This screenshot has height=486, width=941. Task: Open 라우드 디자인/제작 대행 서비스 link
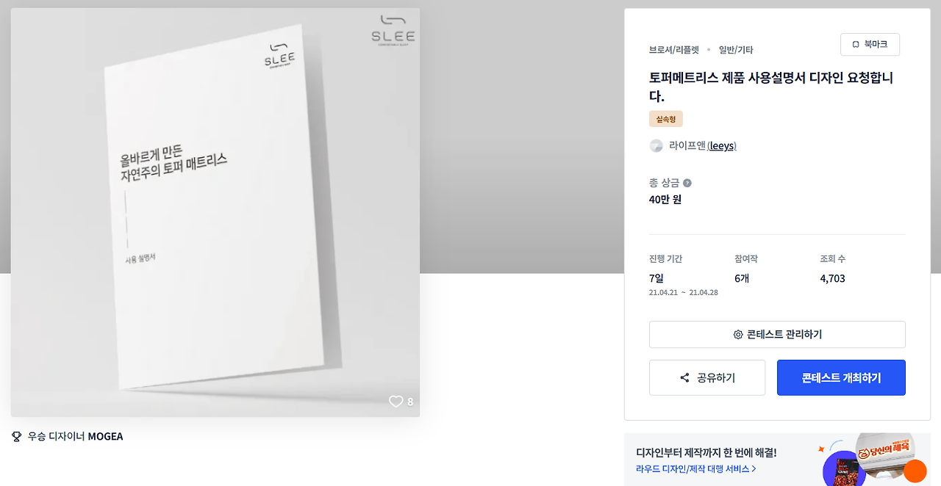point(696,468)
